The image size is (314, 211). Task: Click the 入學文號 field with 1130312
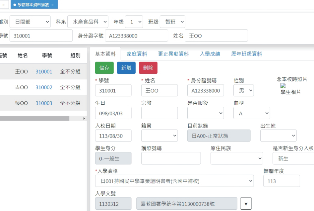113,204
